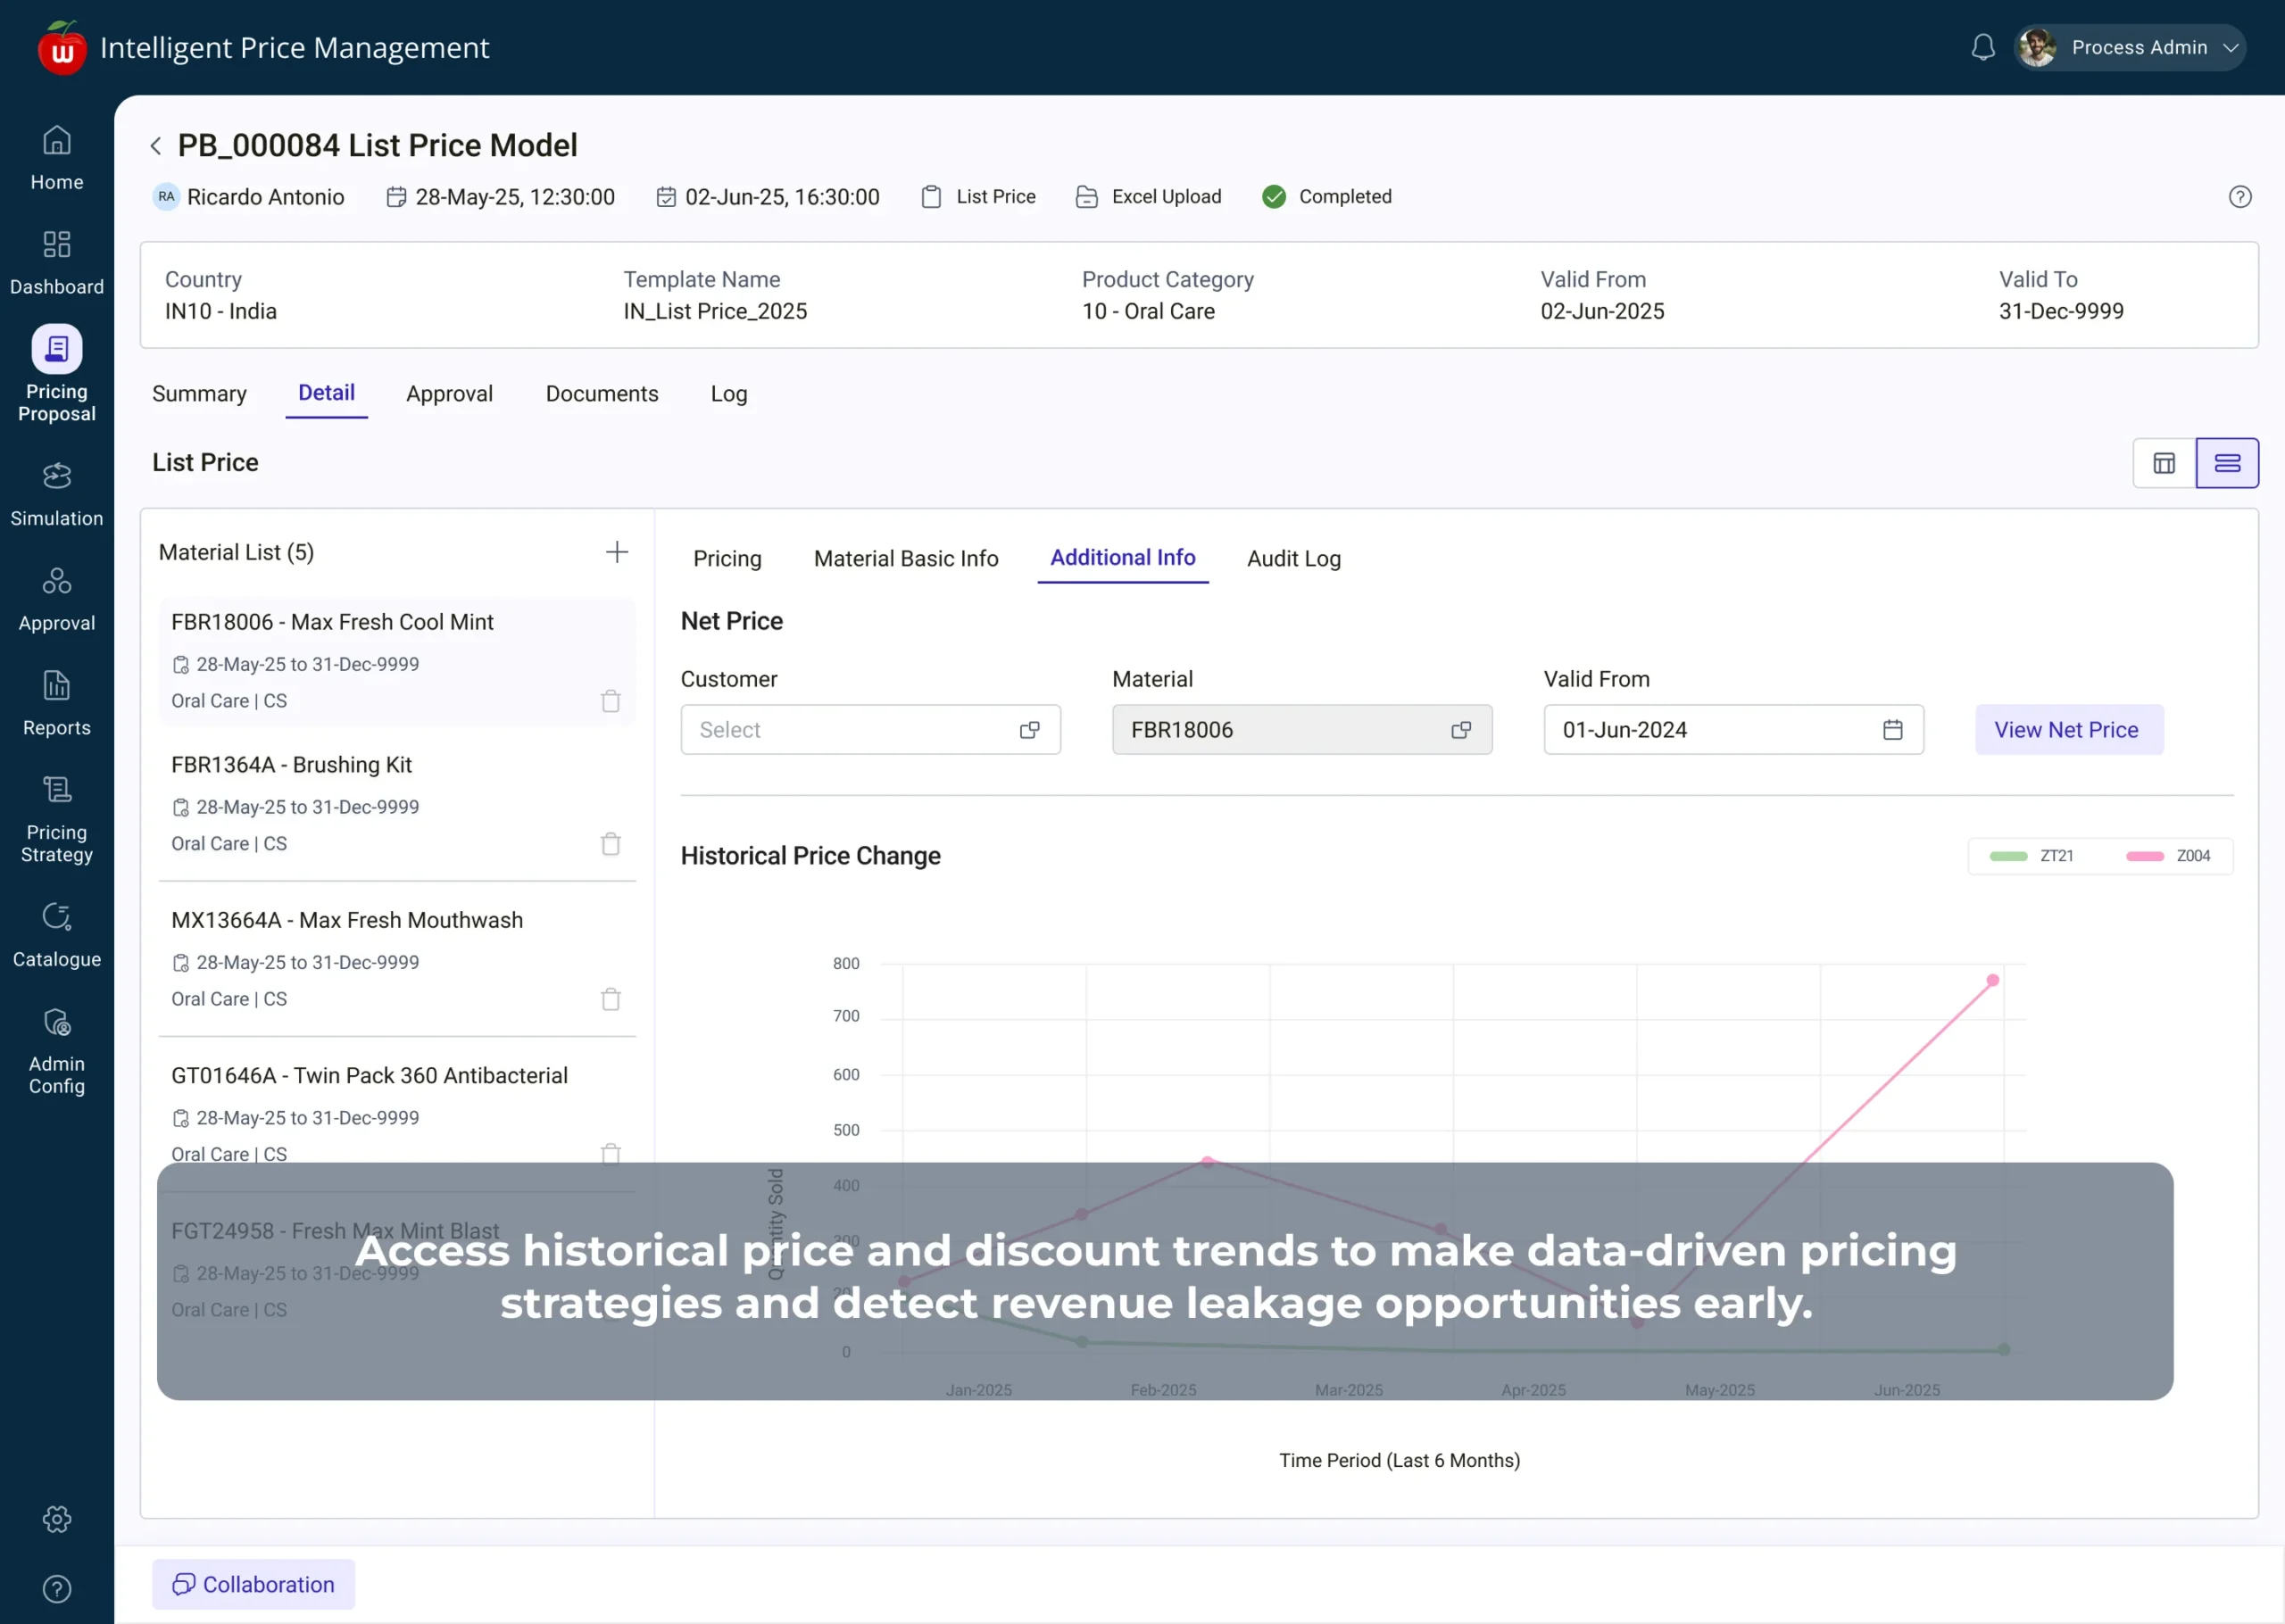Open Customer lookup popup icon

1029,730
